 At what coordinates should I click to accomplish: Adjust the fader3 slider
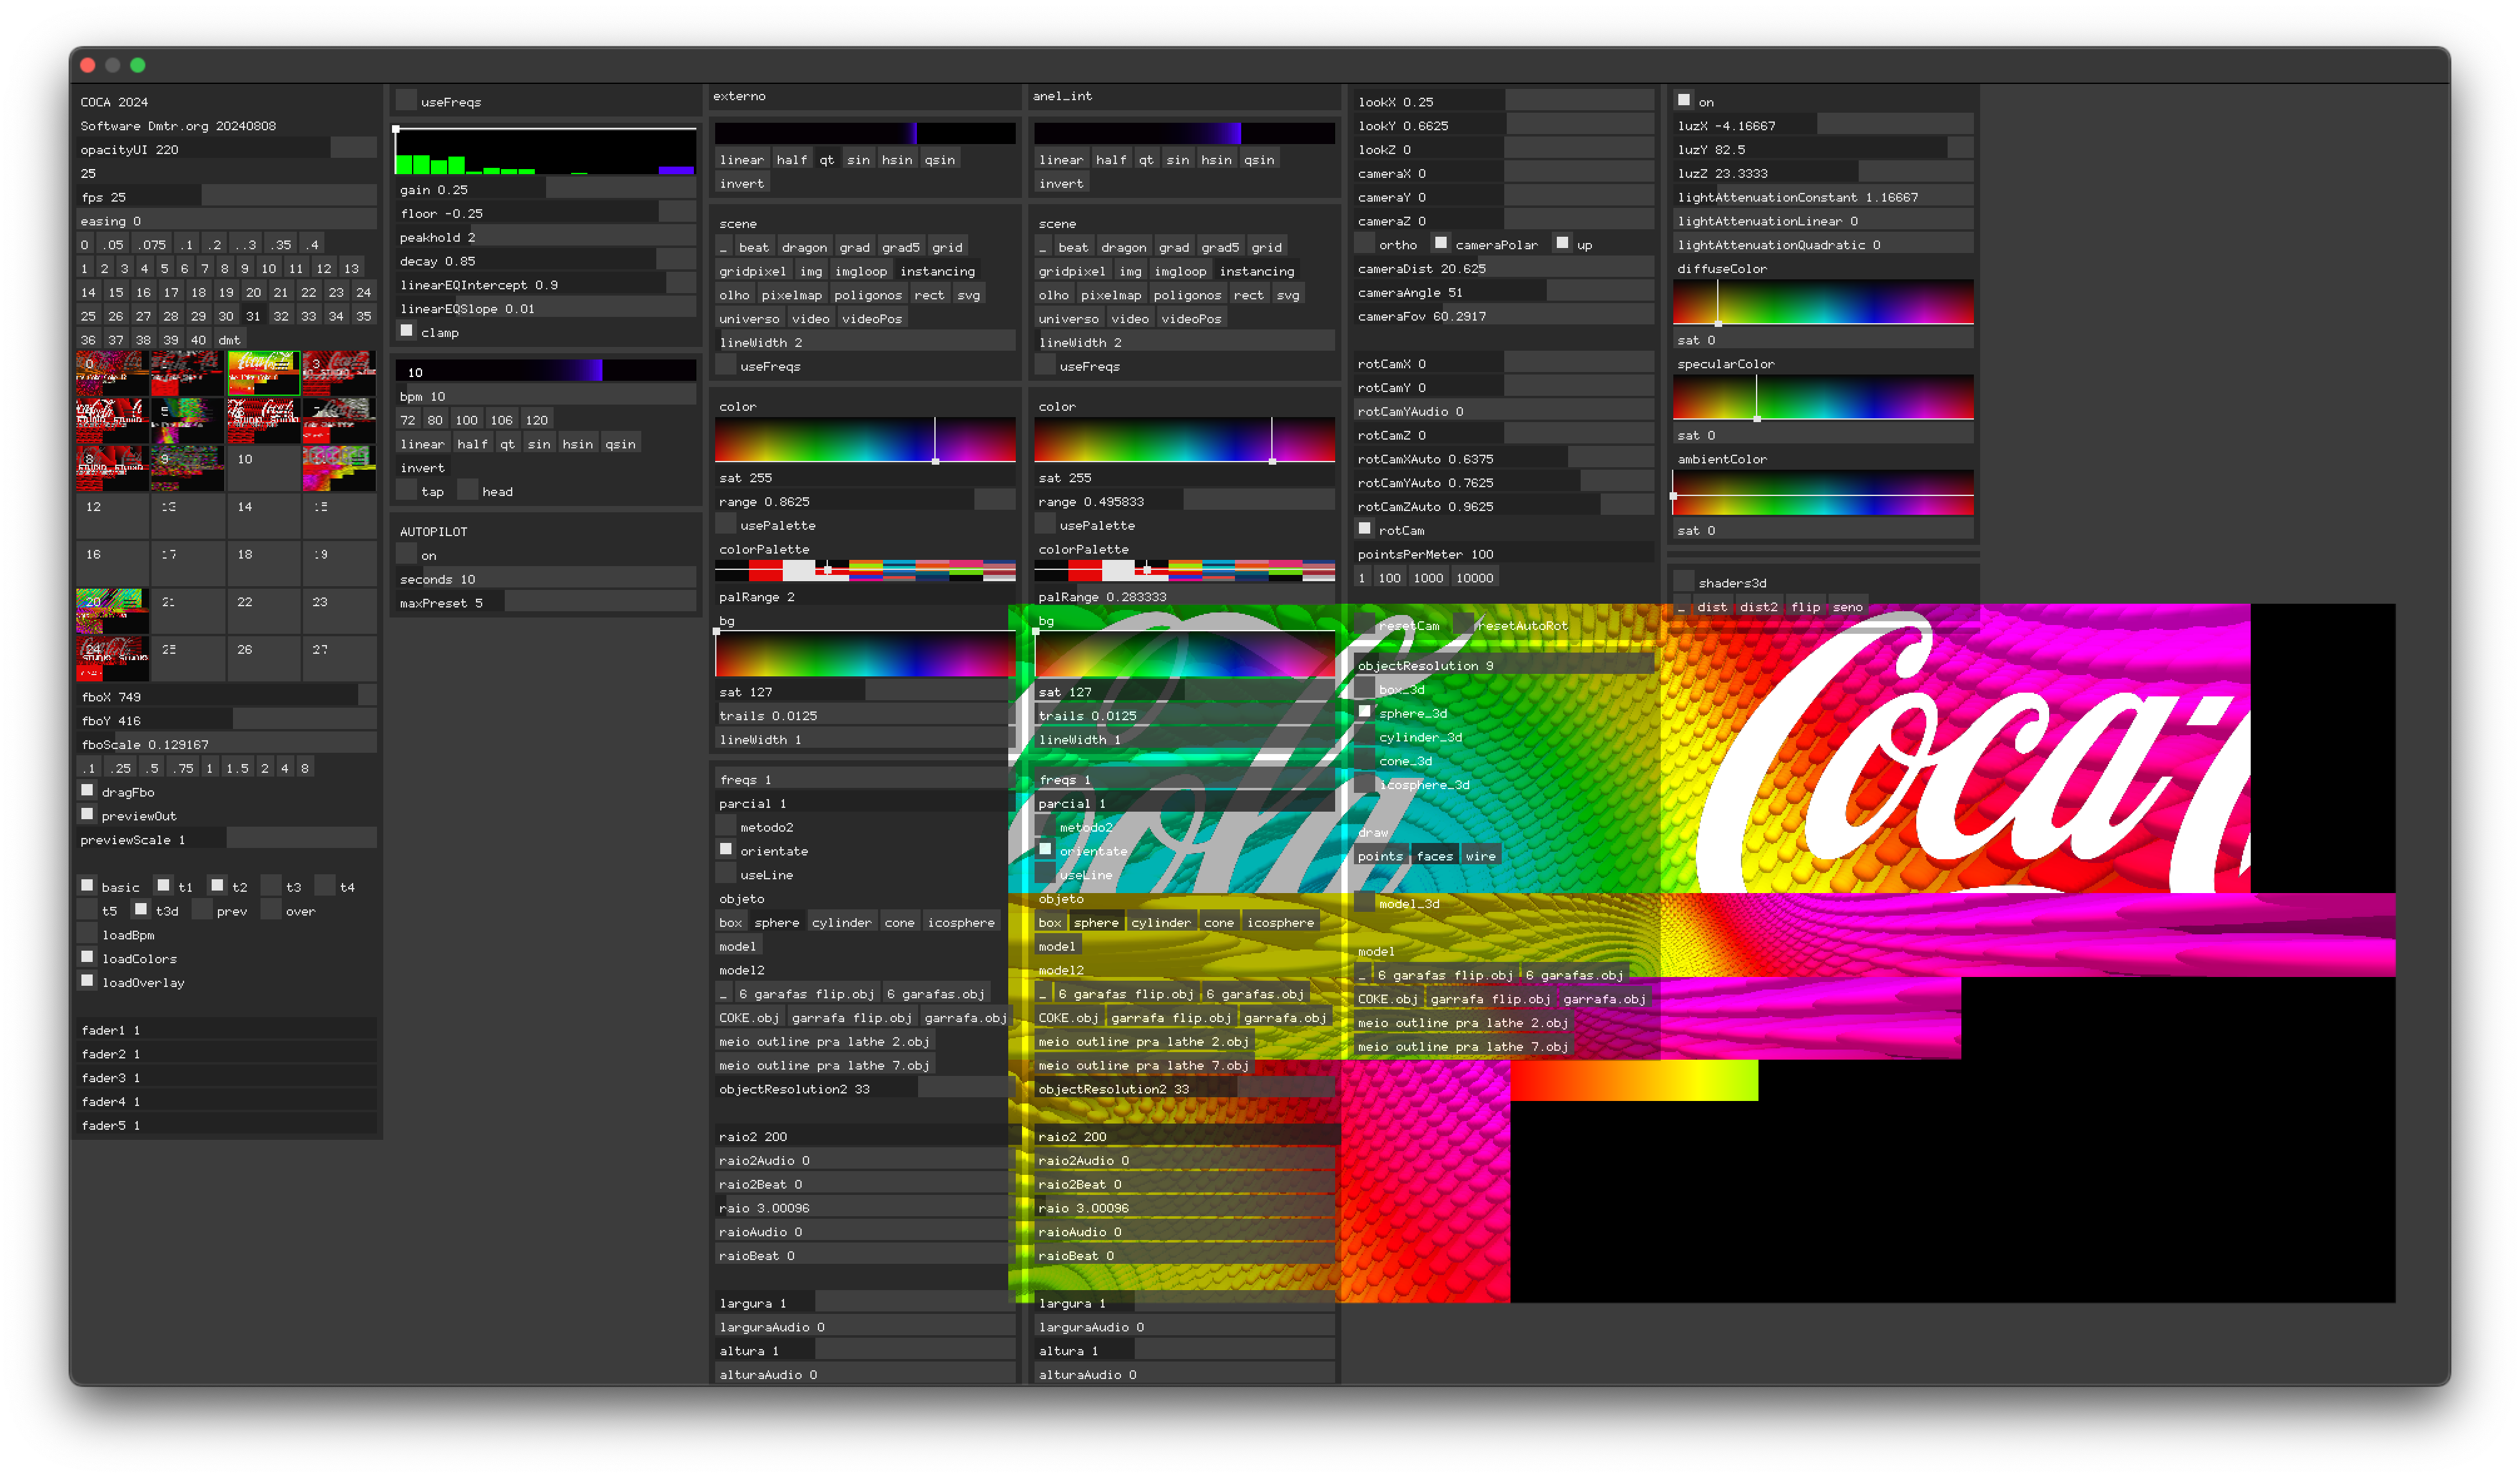(228, 1077)
